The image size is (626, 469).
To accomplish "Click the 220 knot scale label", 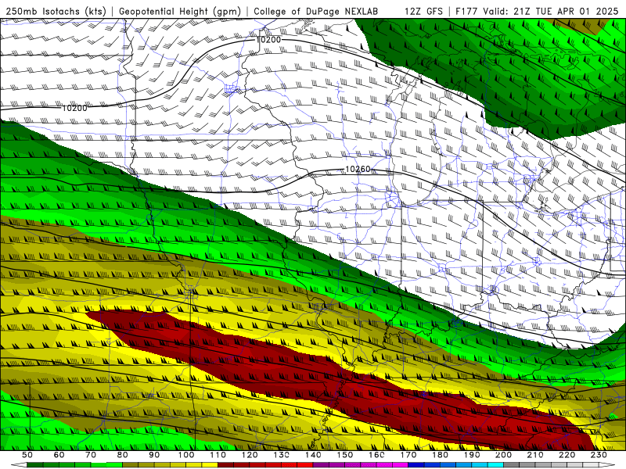I will (567, 455).
